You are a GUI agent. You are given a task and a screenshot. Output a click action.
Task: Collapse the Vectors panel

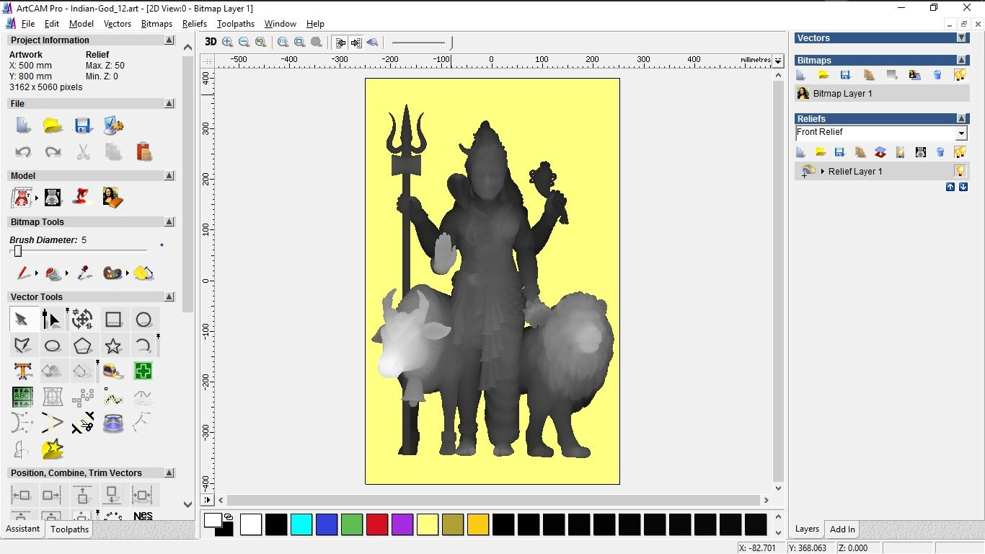pos(961,38)
